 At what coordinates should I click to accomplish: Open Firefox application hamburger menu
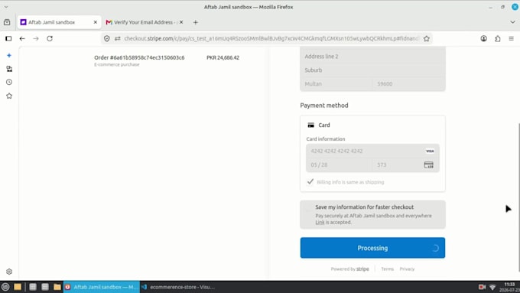[x=511, y=38]
